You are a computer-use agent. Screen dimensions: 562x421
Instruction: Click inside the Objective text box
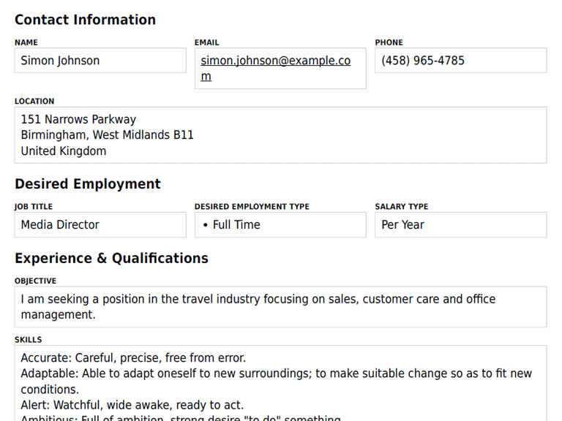pyautogui.click(x=280, y=307)
